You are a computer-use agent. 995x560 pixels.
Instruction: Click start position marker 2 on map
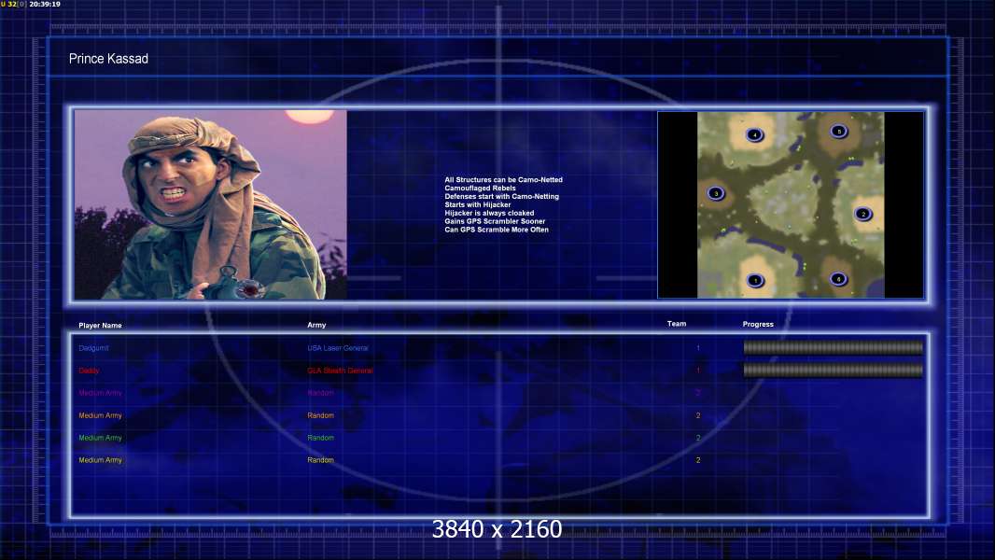tap(863, 214)
